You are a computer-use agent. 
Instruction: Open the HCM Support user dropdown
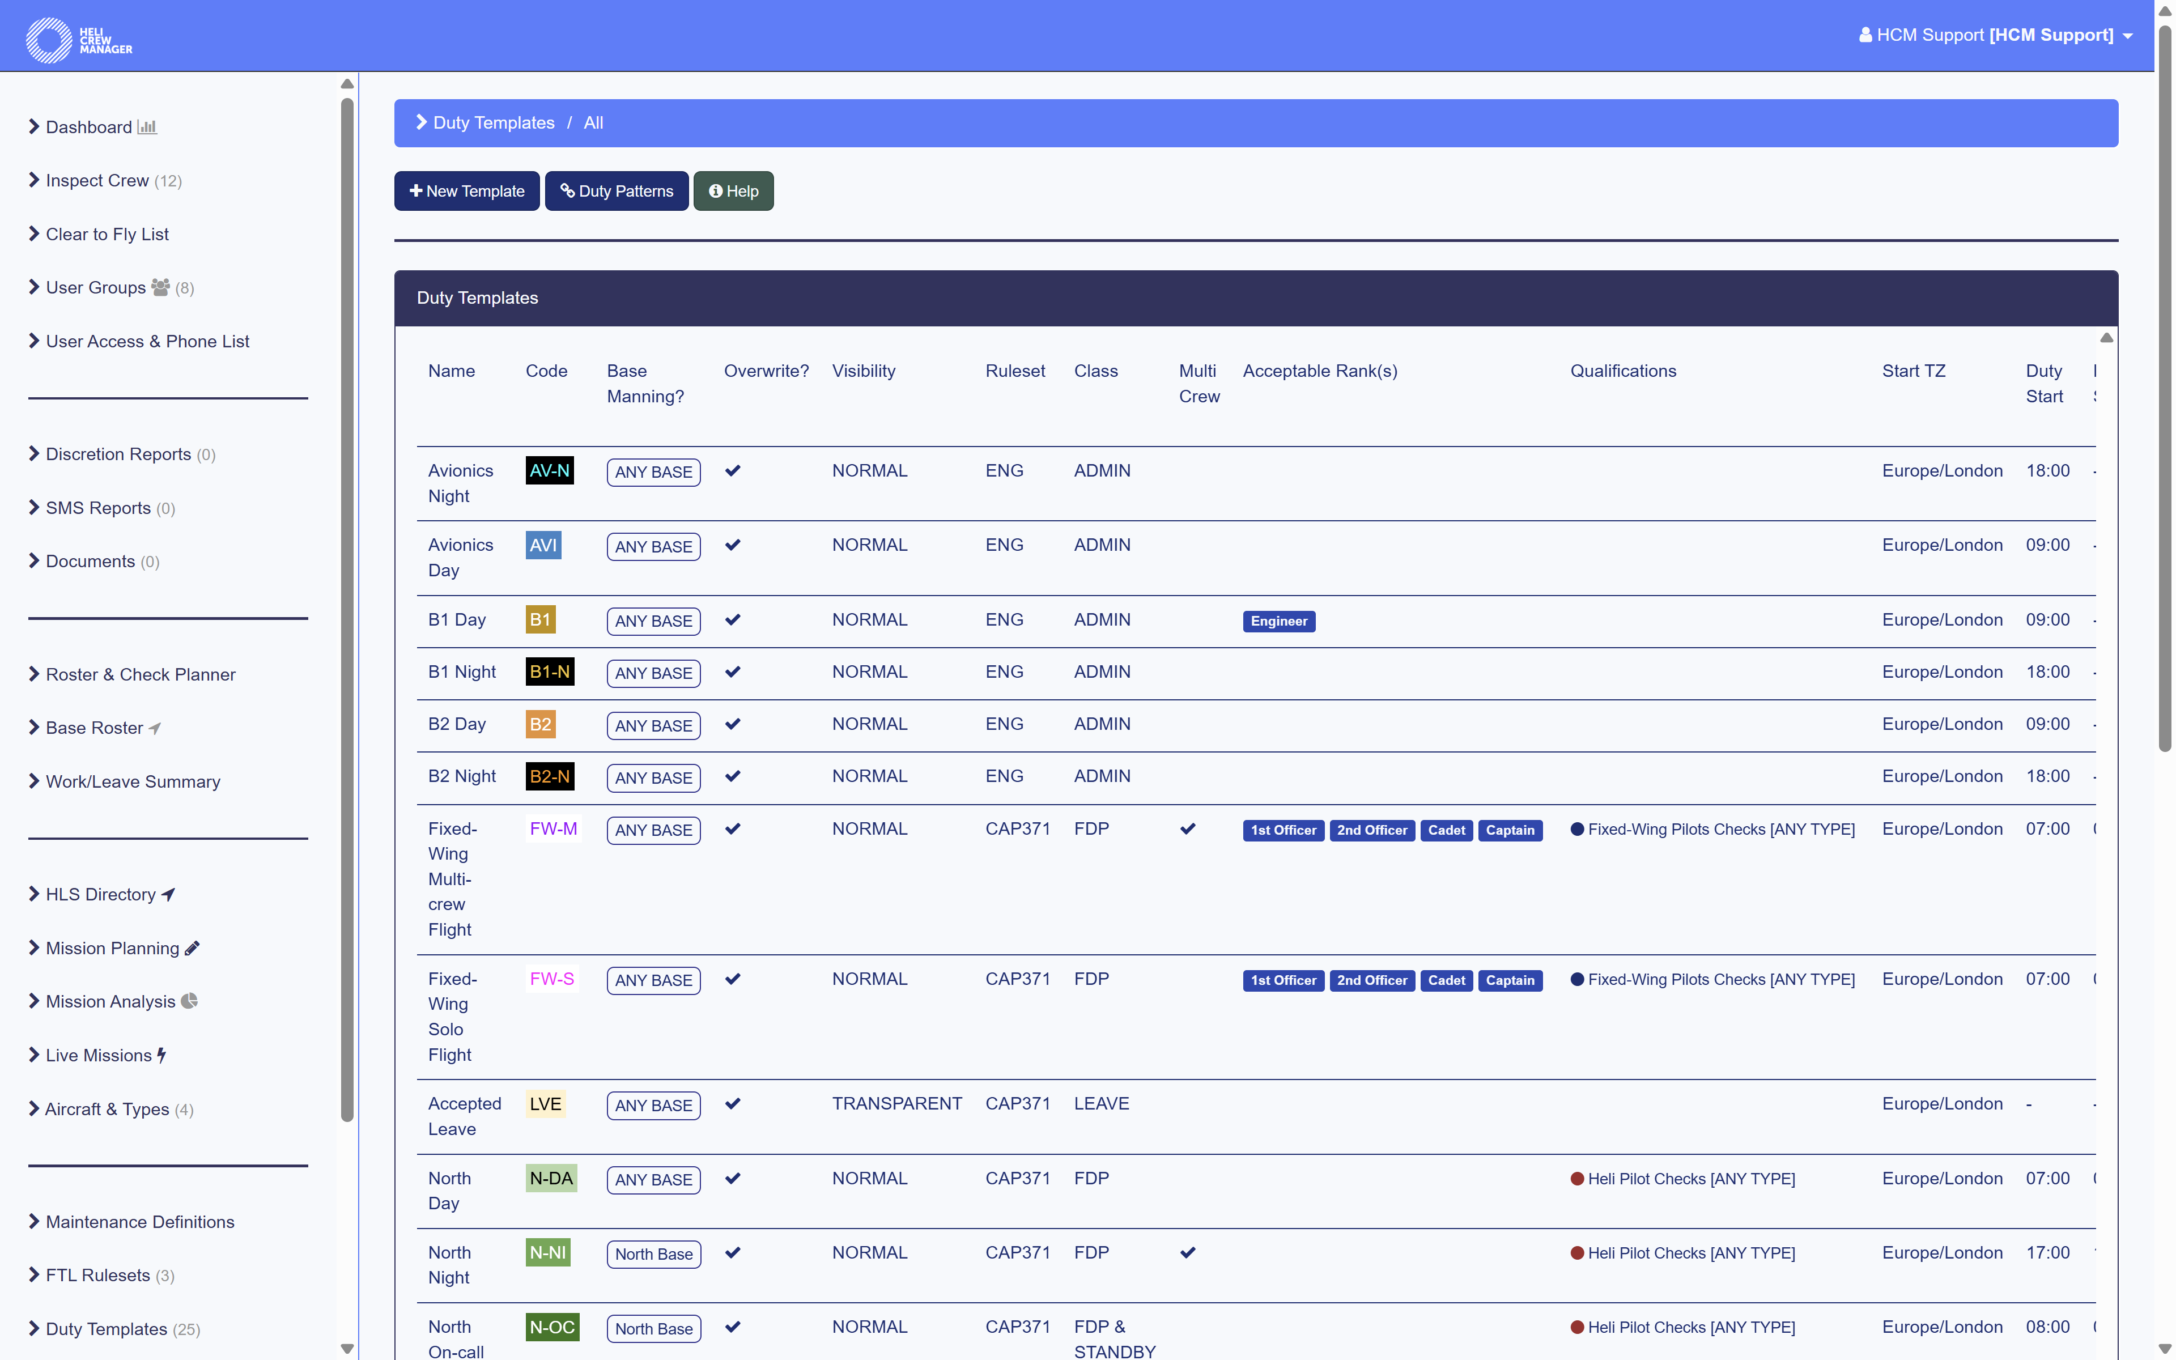point(1995,35)
